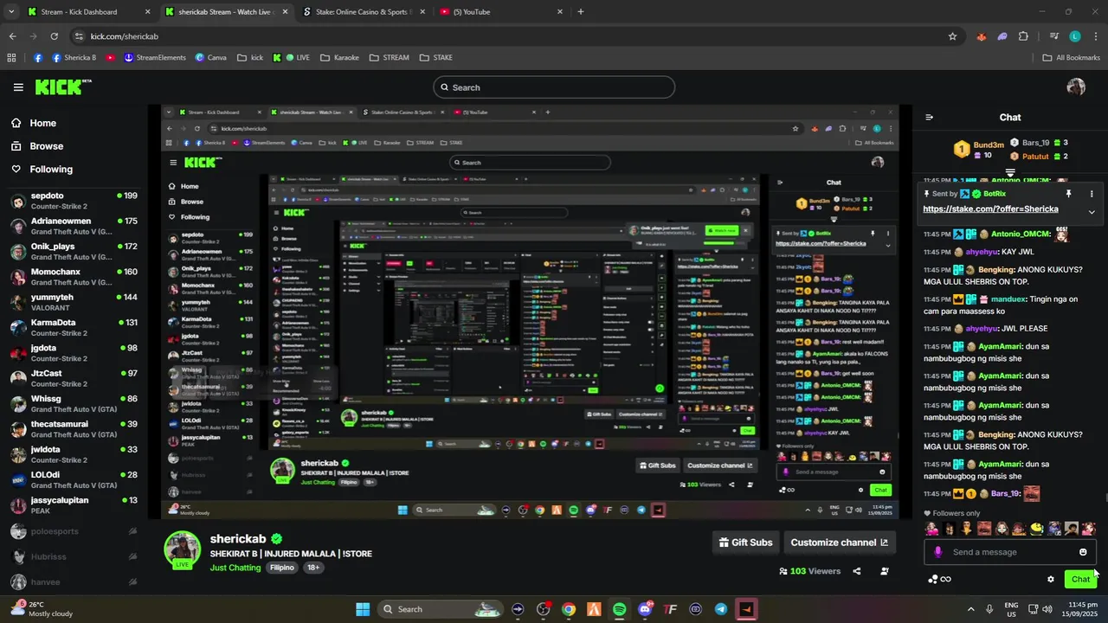Open the STAKE bookmarks folder
This screenshot has height=623, width=1108.
(436, 58)
